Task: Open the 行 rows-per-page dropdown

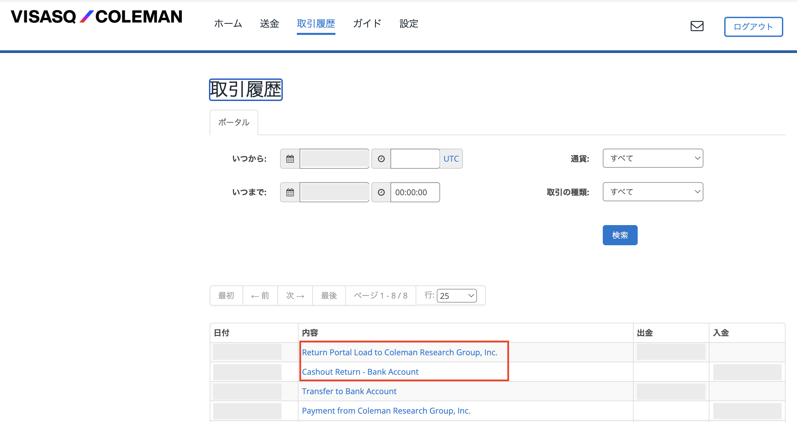Action: click(x=457, y=296)
